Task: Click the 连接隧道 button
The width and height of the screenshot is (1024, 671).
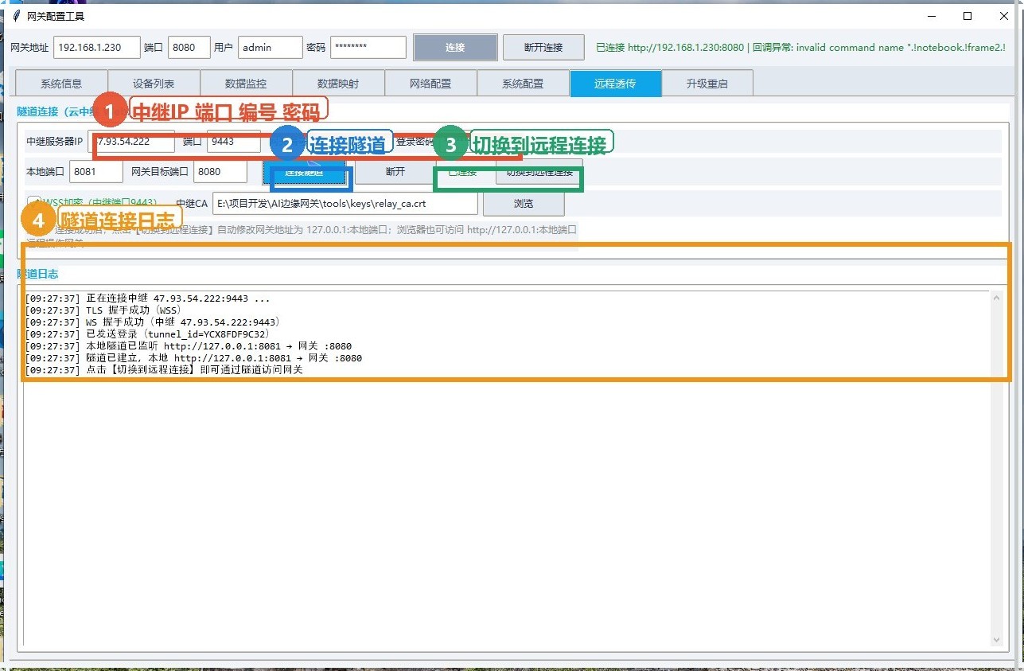Action: [305, 172]
